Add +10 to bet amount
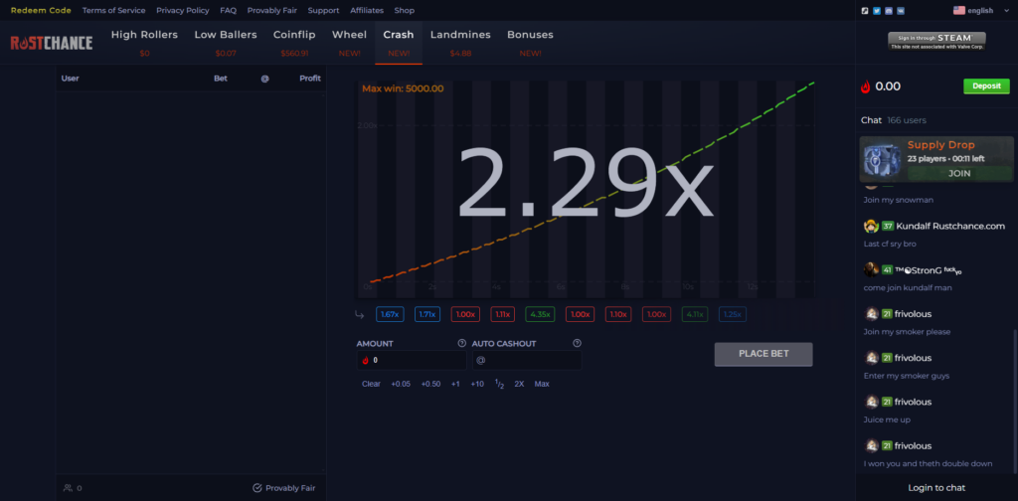 pyautogui.click(x=477, y=384)
